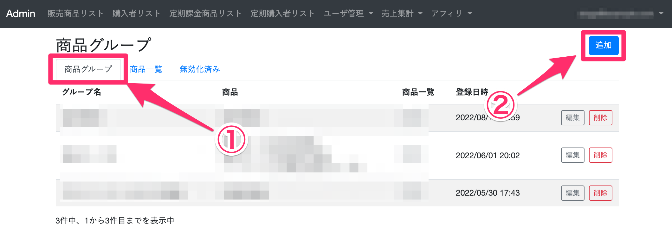The height and width of the screenshot is (245, 672).
Task: Switch to the 商品一覧 tab
Action: coord(146,69)
